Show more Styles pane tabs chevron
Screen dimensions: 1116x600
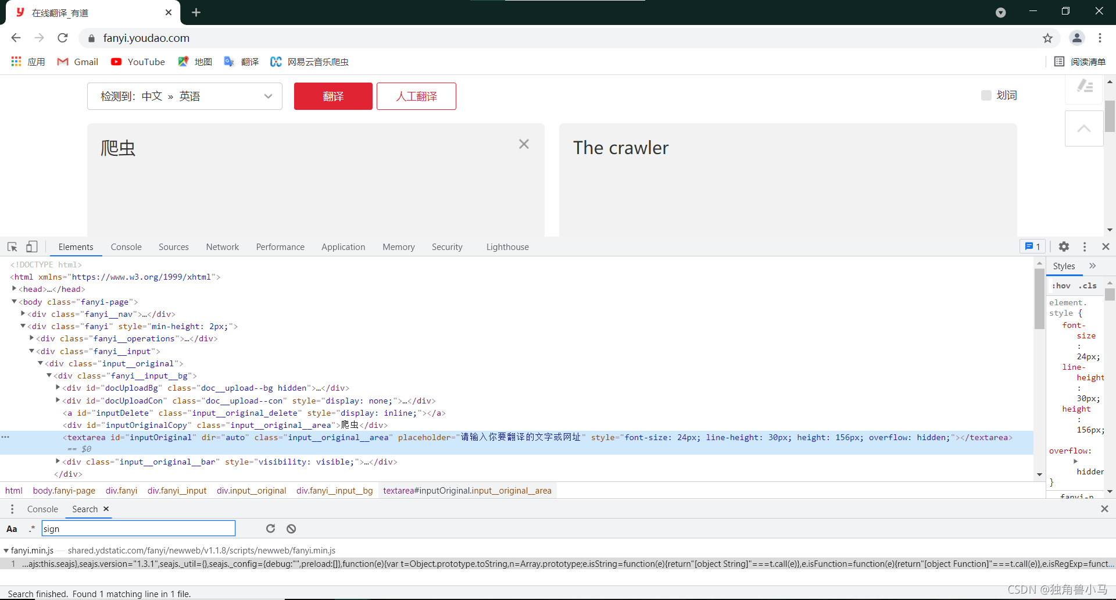[1093, 266]
